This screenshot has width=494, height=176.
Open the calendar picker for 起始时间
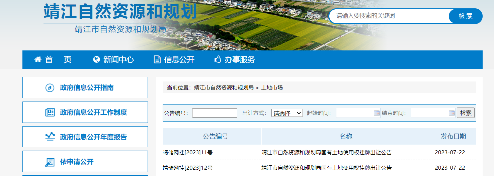pos(377,113)
